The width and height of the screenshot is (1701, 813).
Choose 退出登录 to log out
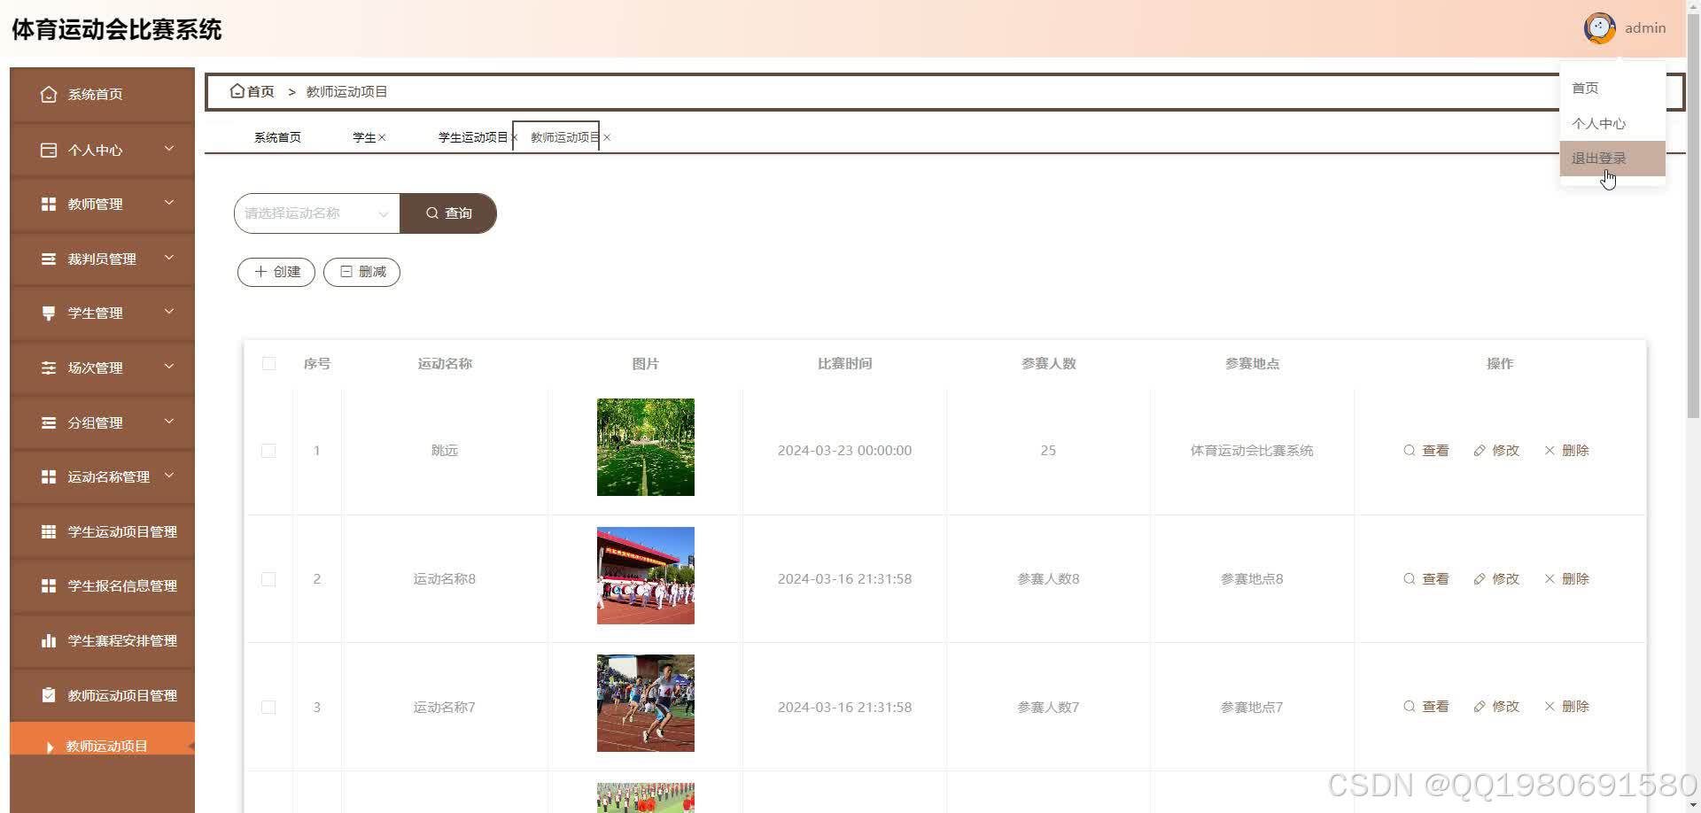(x=1612, y=159)
